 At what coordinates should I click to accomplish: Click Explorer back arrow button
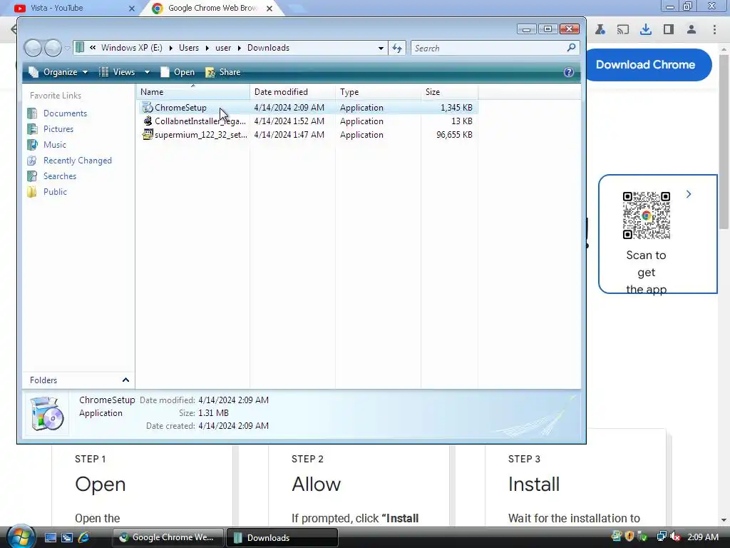coord(33,48)
